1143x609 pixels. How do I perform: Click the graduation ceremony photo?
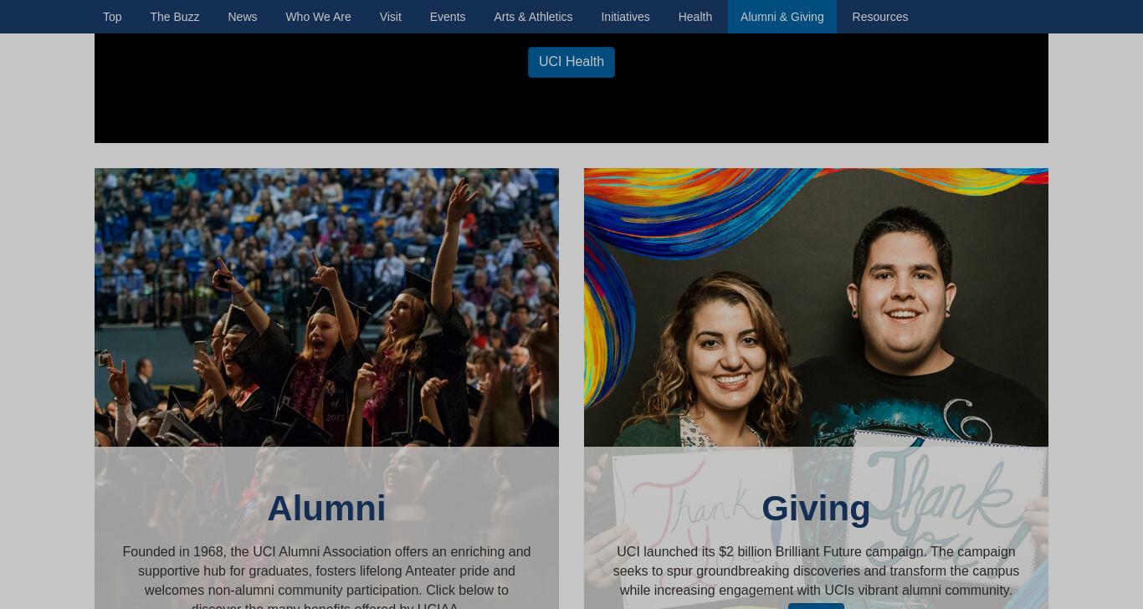326,307
